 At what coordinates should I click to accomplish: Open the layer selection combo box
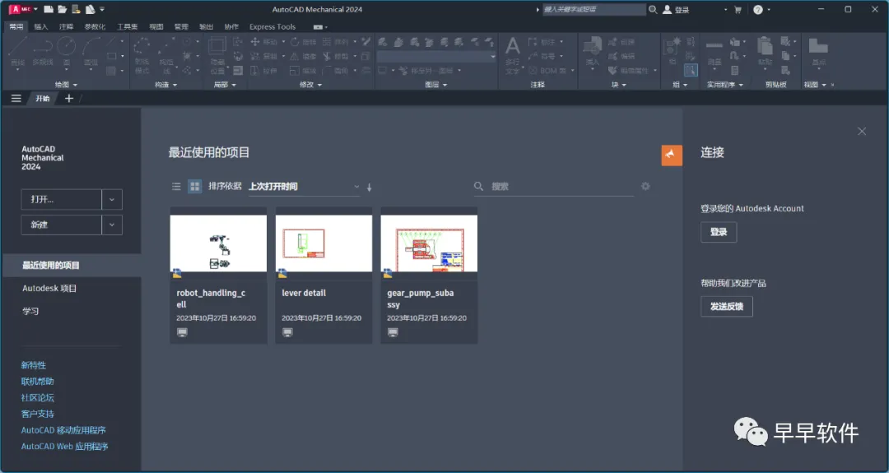tap(436, 56)
